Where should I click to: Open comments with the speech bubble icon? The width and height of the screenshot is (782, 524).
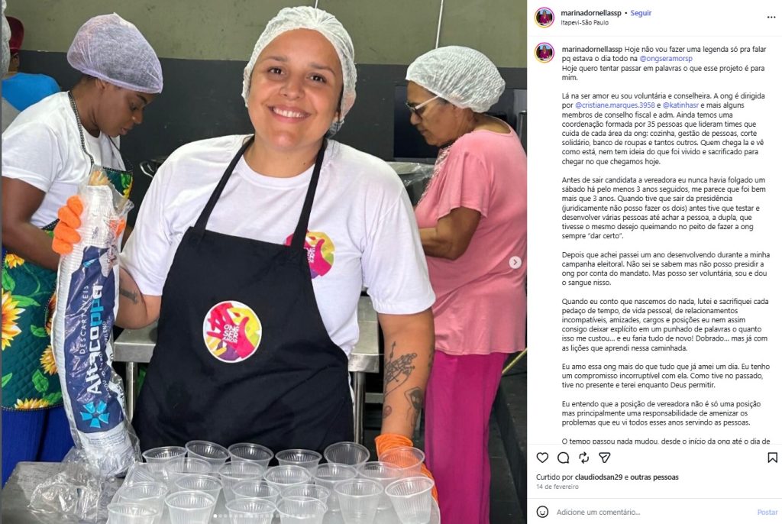563,458
